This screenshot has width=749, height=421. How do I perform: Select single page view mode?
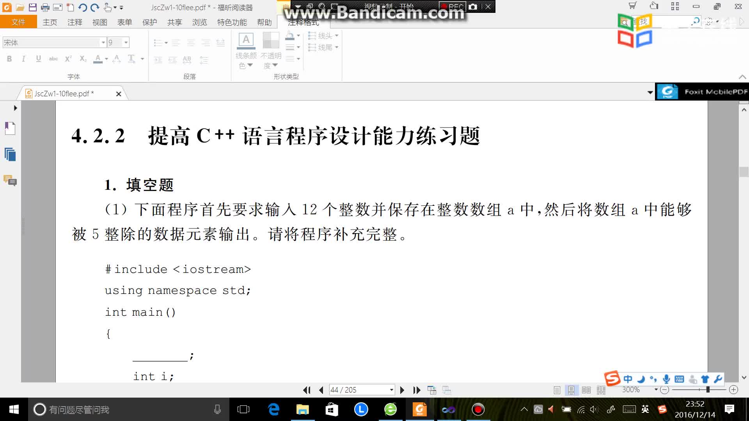(557, 390)
